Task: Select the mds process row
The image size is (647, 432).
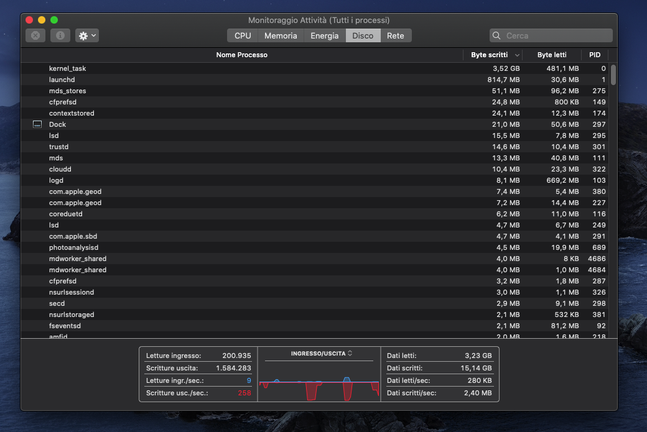Action: (315, 158)
